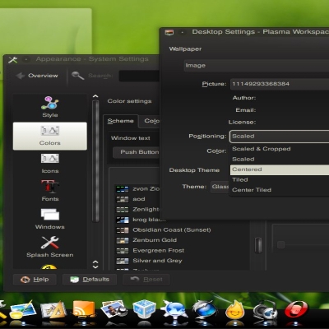Launch the drafting ruler triangle app in dock
Screen dimensions: 329x329
[x=53, y=310]
